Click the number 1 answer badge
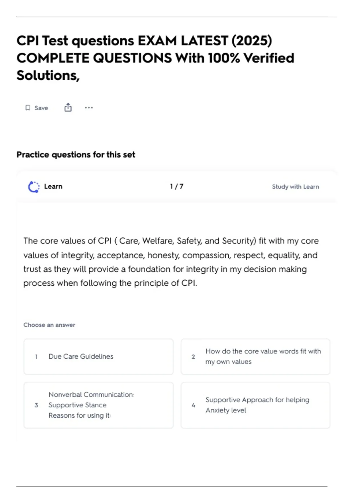This screenshot has height=487, width=344. click(x=36, y=357)
